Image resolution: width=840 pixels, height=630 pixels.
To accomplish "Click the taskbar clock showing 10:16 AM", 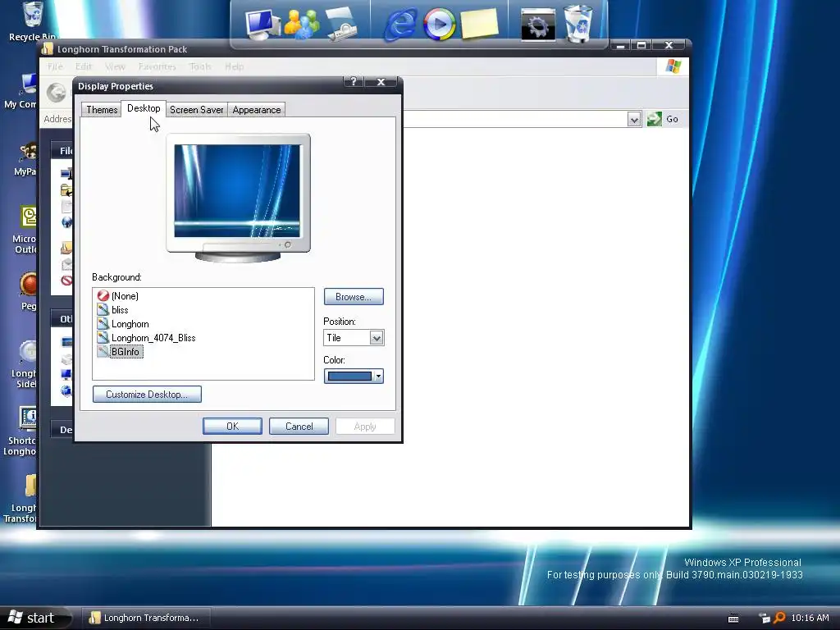I will pyautogui.click(x=810, y=618).
